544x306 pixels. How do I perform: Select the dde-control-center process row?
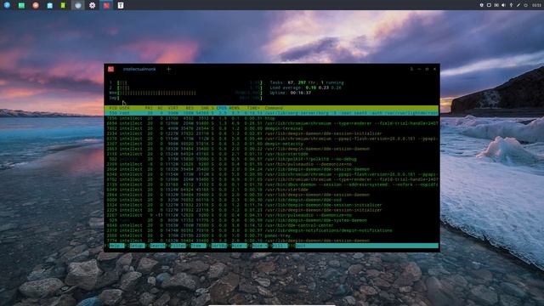pos(271,225)
